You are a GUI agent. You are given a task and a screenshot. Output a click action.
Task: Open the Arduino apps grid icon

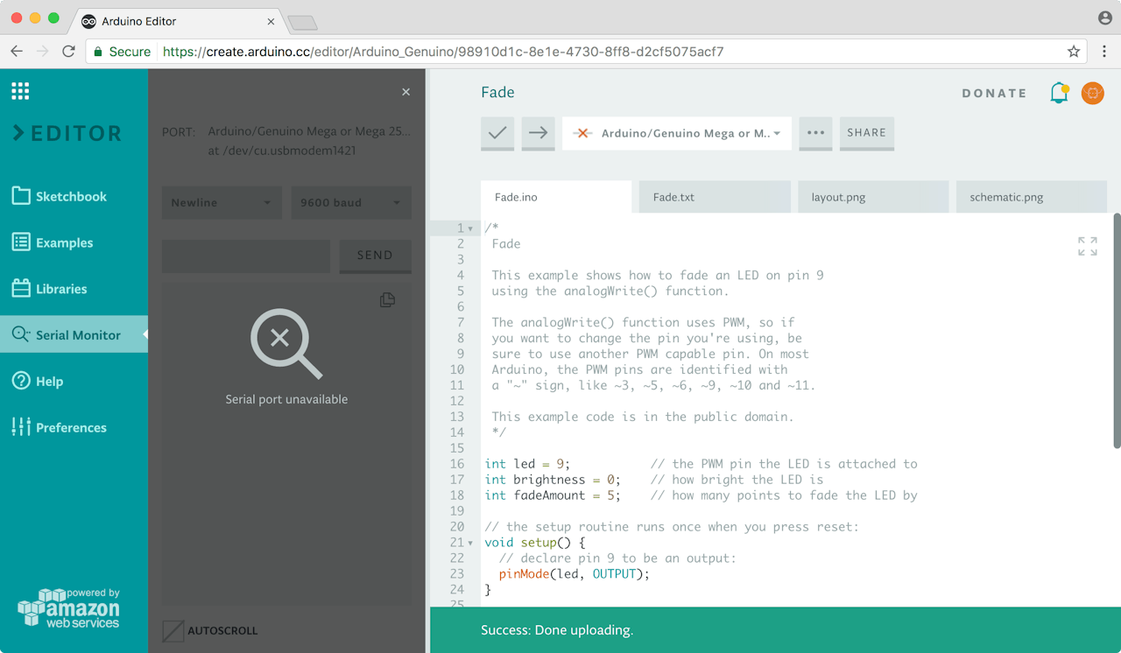[x=20, y=91]
